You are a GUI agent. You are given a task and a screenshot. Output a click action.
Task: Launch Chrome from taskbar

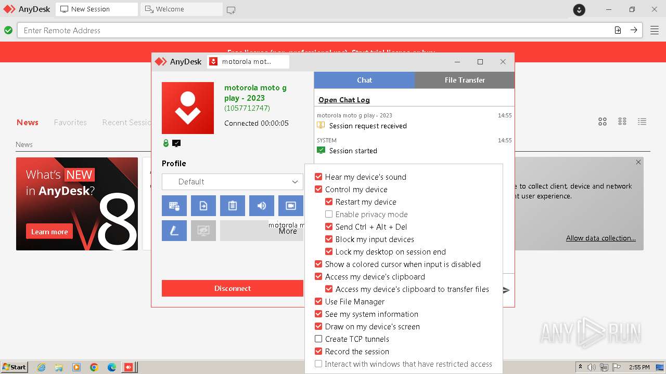click(94, 367)
